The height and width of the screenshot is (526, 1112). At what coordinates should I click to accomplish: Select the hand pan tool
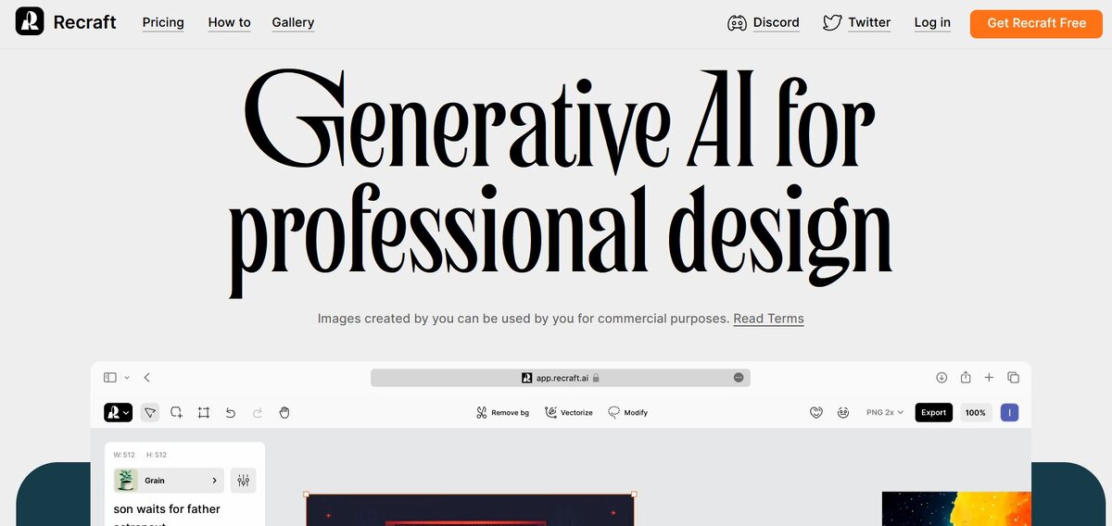coord(284,412)
